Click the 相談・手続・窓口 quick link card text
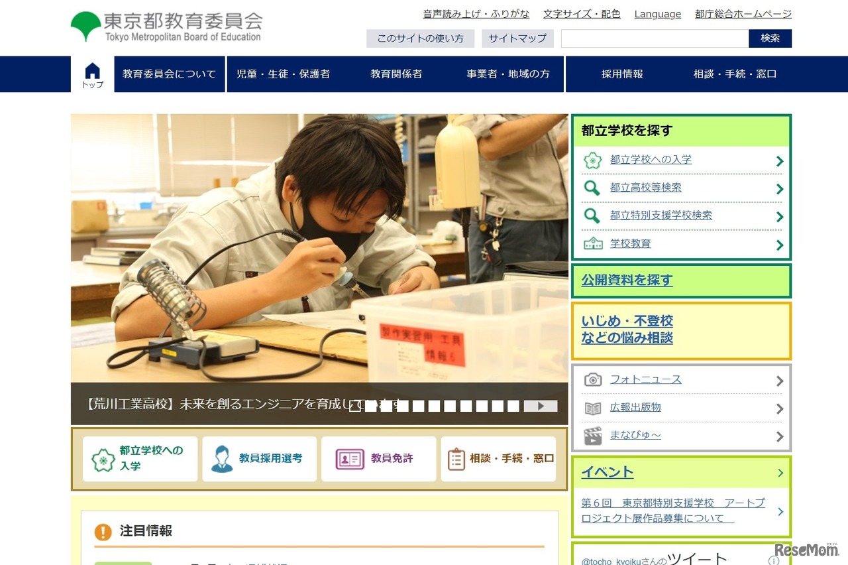Viewport: 848px width, 565px height. 512,458
